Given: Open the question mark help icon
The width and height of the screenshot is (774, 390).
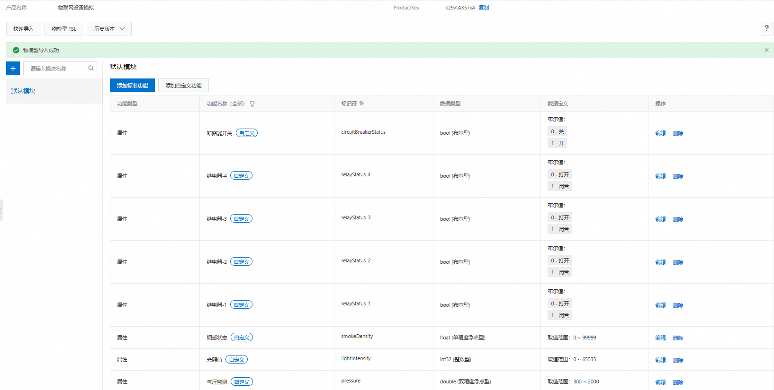Looking at the screenshot, I should [x=766, y=28].
